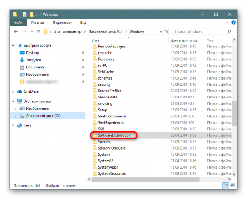Expand the OneDrive tree node
The height and width of the screenshot is (199, 247).
[13, 91]
